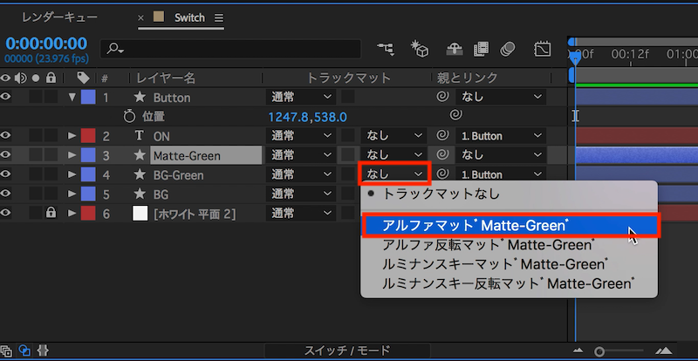Enable the motion blur icon
Viewport: 698px width, 361px height.
tap(508, 49)
